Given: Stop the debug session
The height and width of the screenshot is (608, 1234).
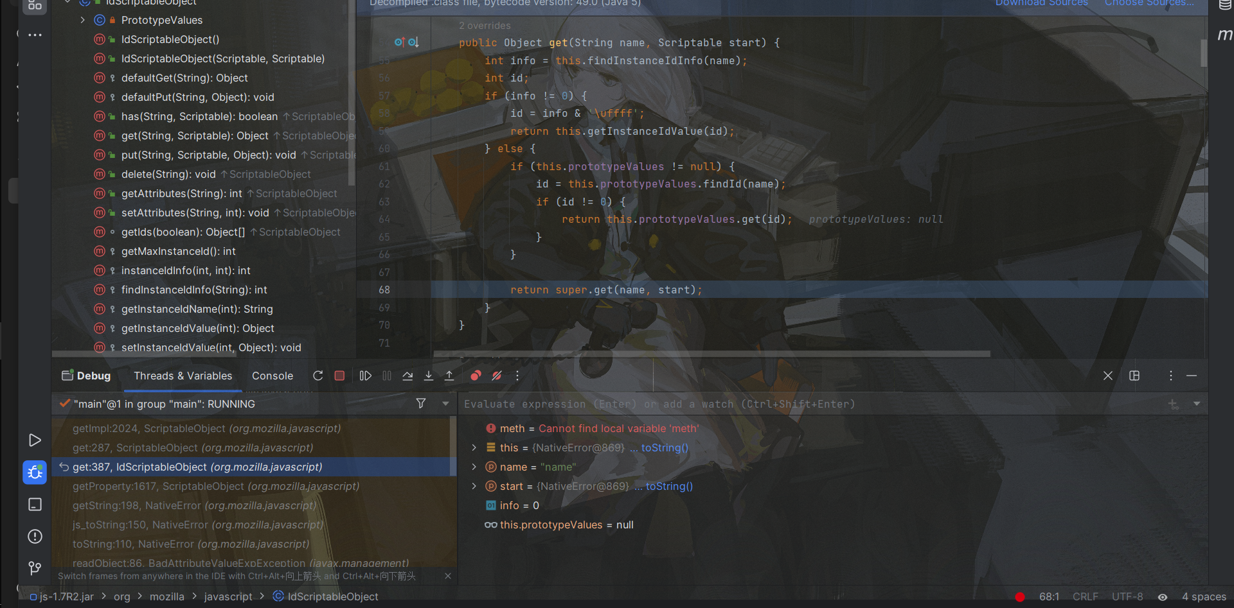Looking at the screenshot, I should (x=339, y=376).
